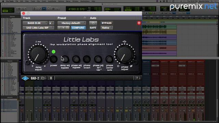This screenshot has height=123, width=219.
Task: Select the Grabber tool in Pro Tools toolbar
Action: (x=49, y=9)
